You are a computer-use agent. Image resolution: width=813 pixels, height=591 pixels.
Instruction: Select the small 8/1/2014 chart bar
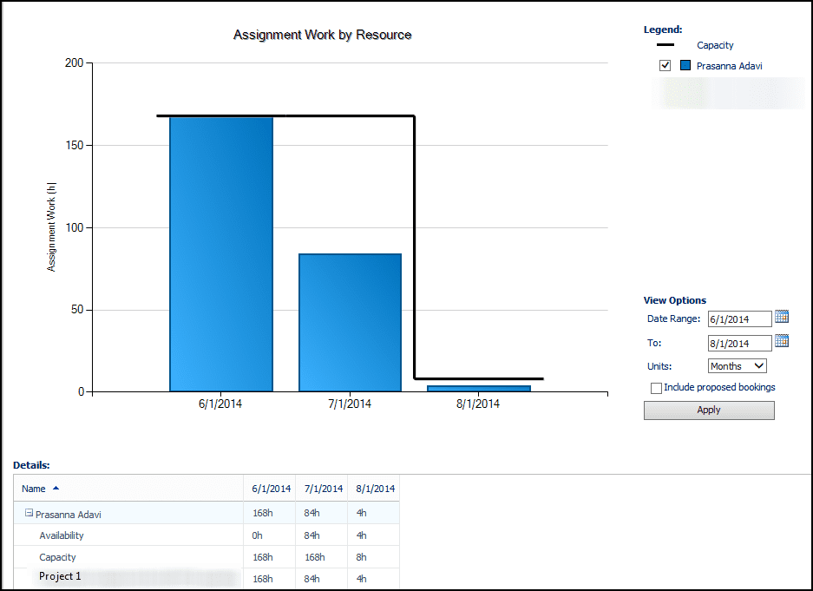tap(479, 388)
